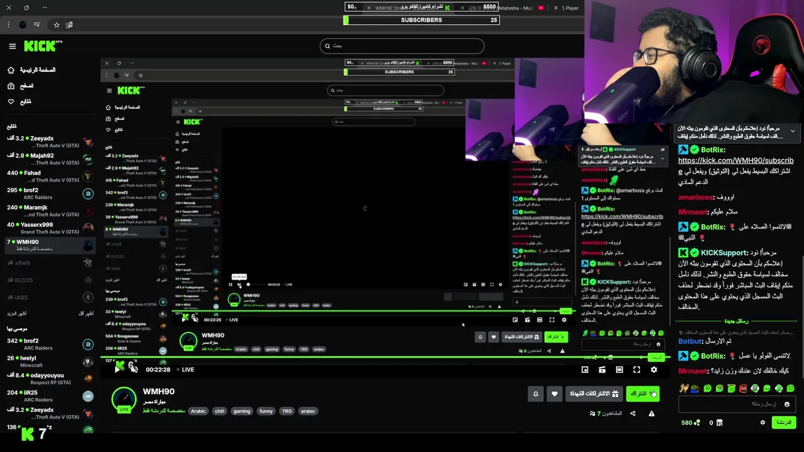Open offline iABS channel in sidebar
This screenshot has width=804, height=452.
pos(49,297)
